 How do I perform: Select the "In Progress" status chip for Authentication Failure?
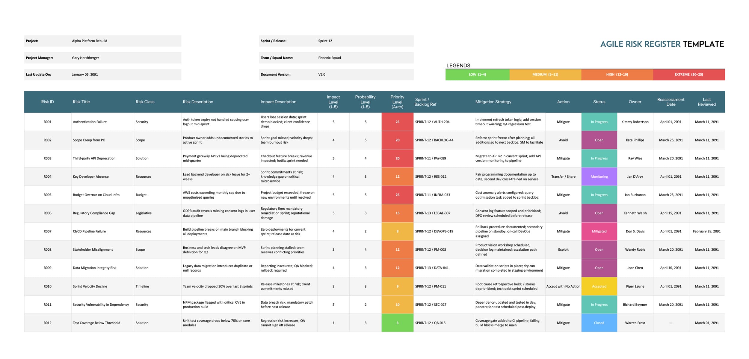coord(599,122)
